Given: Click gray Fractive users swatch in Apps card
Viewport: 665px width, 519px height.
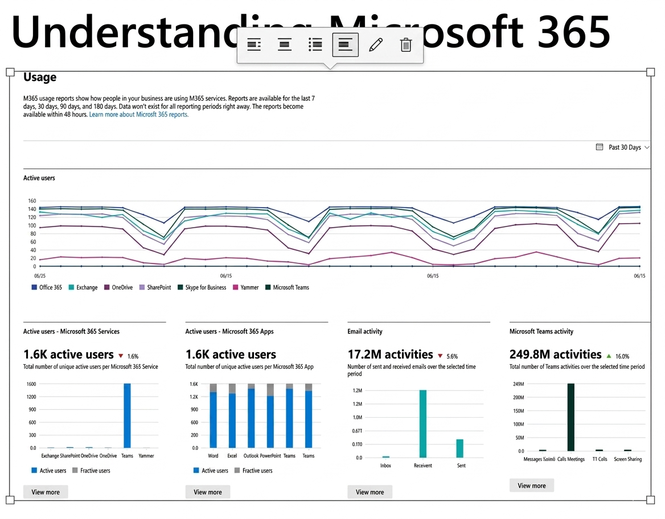Looking at the screenshot, I should [x=237, y=470].
